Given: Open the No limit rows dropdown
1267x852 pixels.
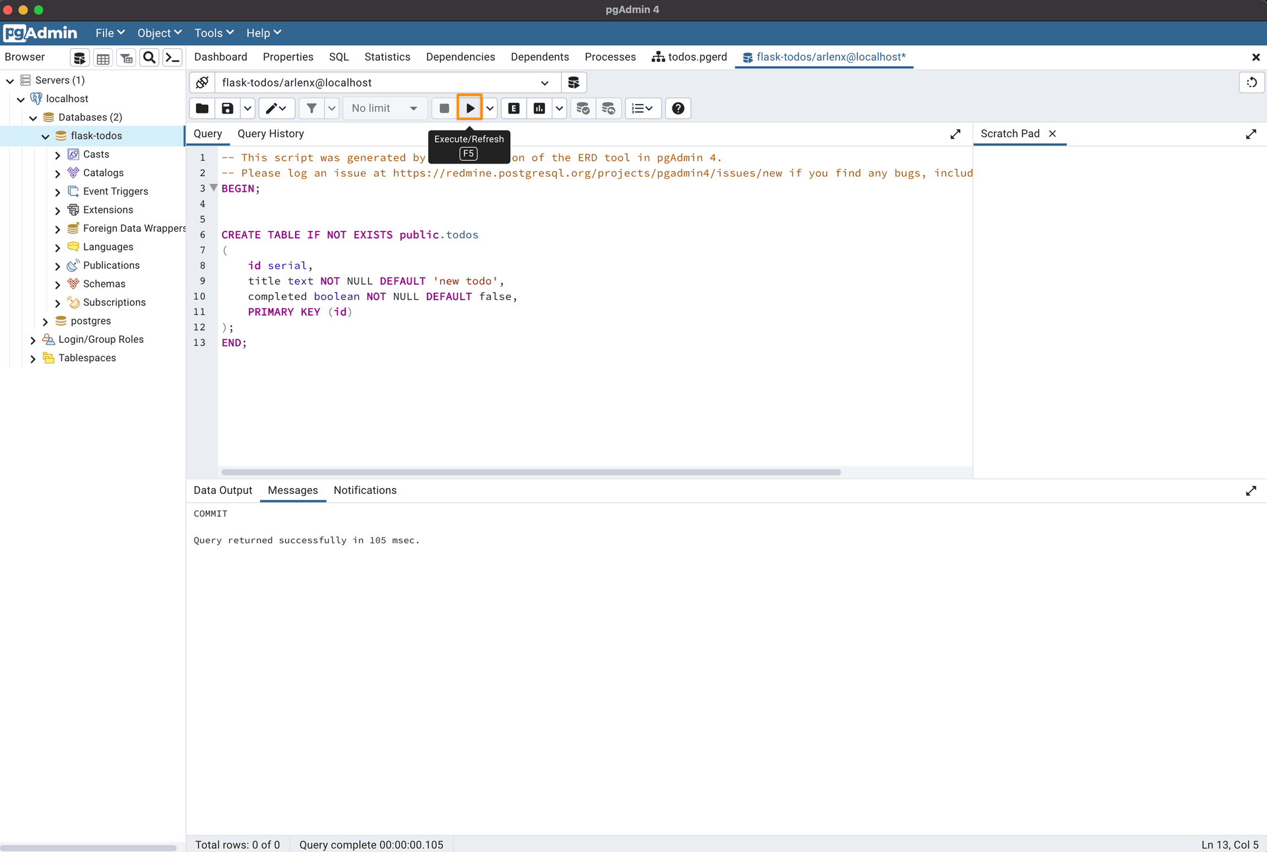Looking at the screenshot, I should [385, 108].
